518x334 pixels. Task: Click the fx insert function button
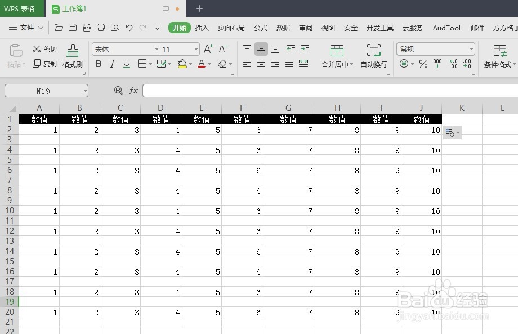[x=133, y=91]
